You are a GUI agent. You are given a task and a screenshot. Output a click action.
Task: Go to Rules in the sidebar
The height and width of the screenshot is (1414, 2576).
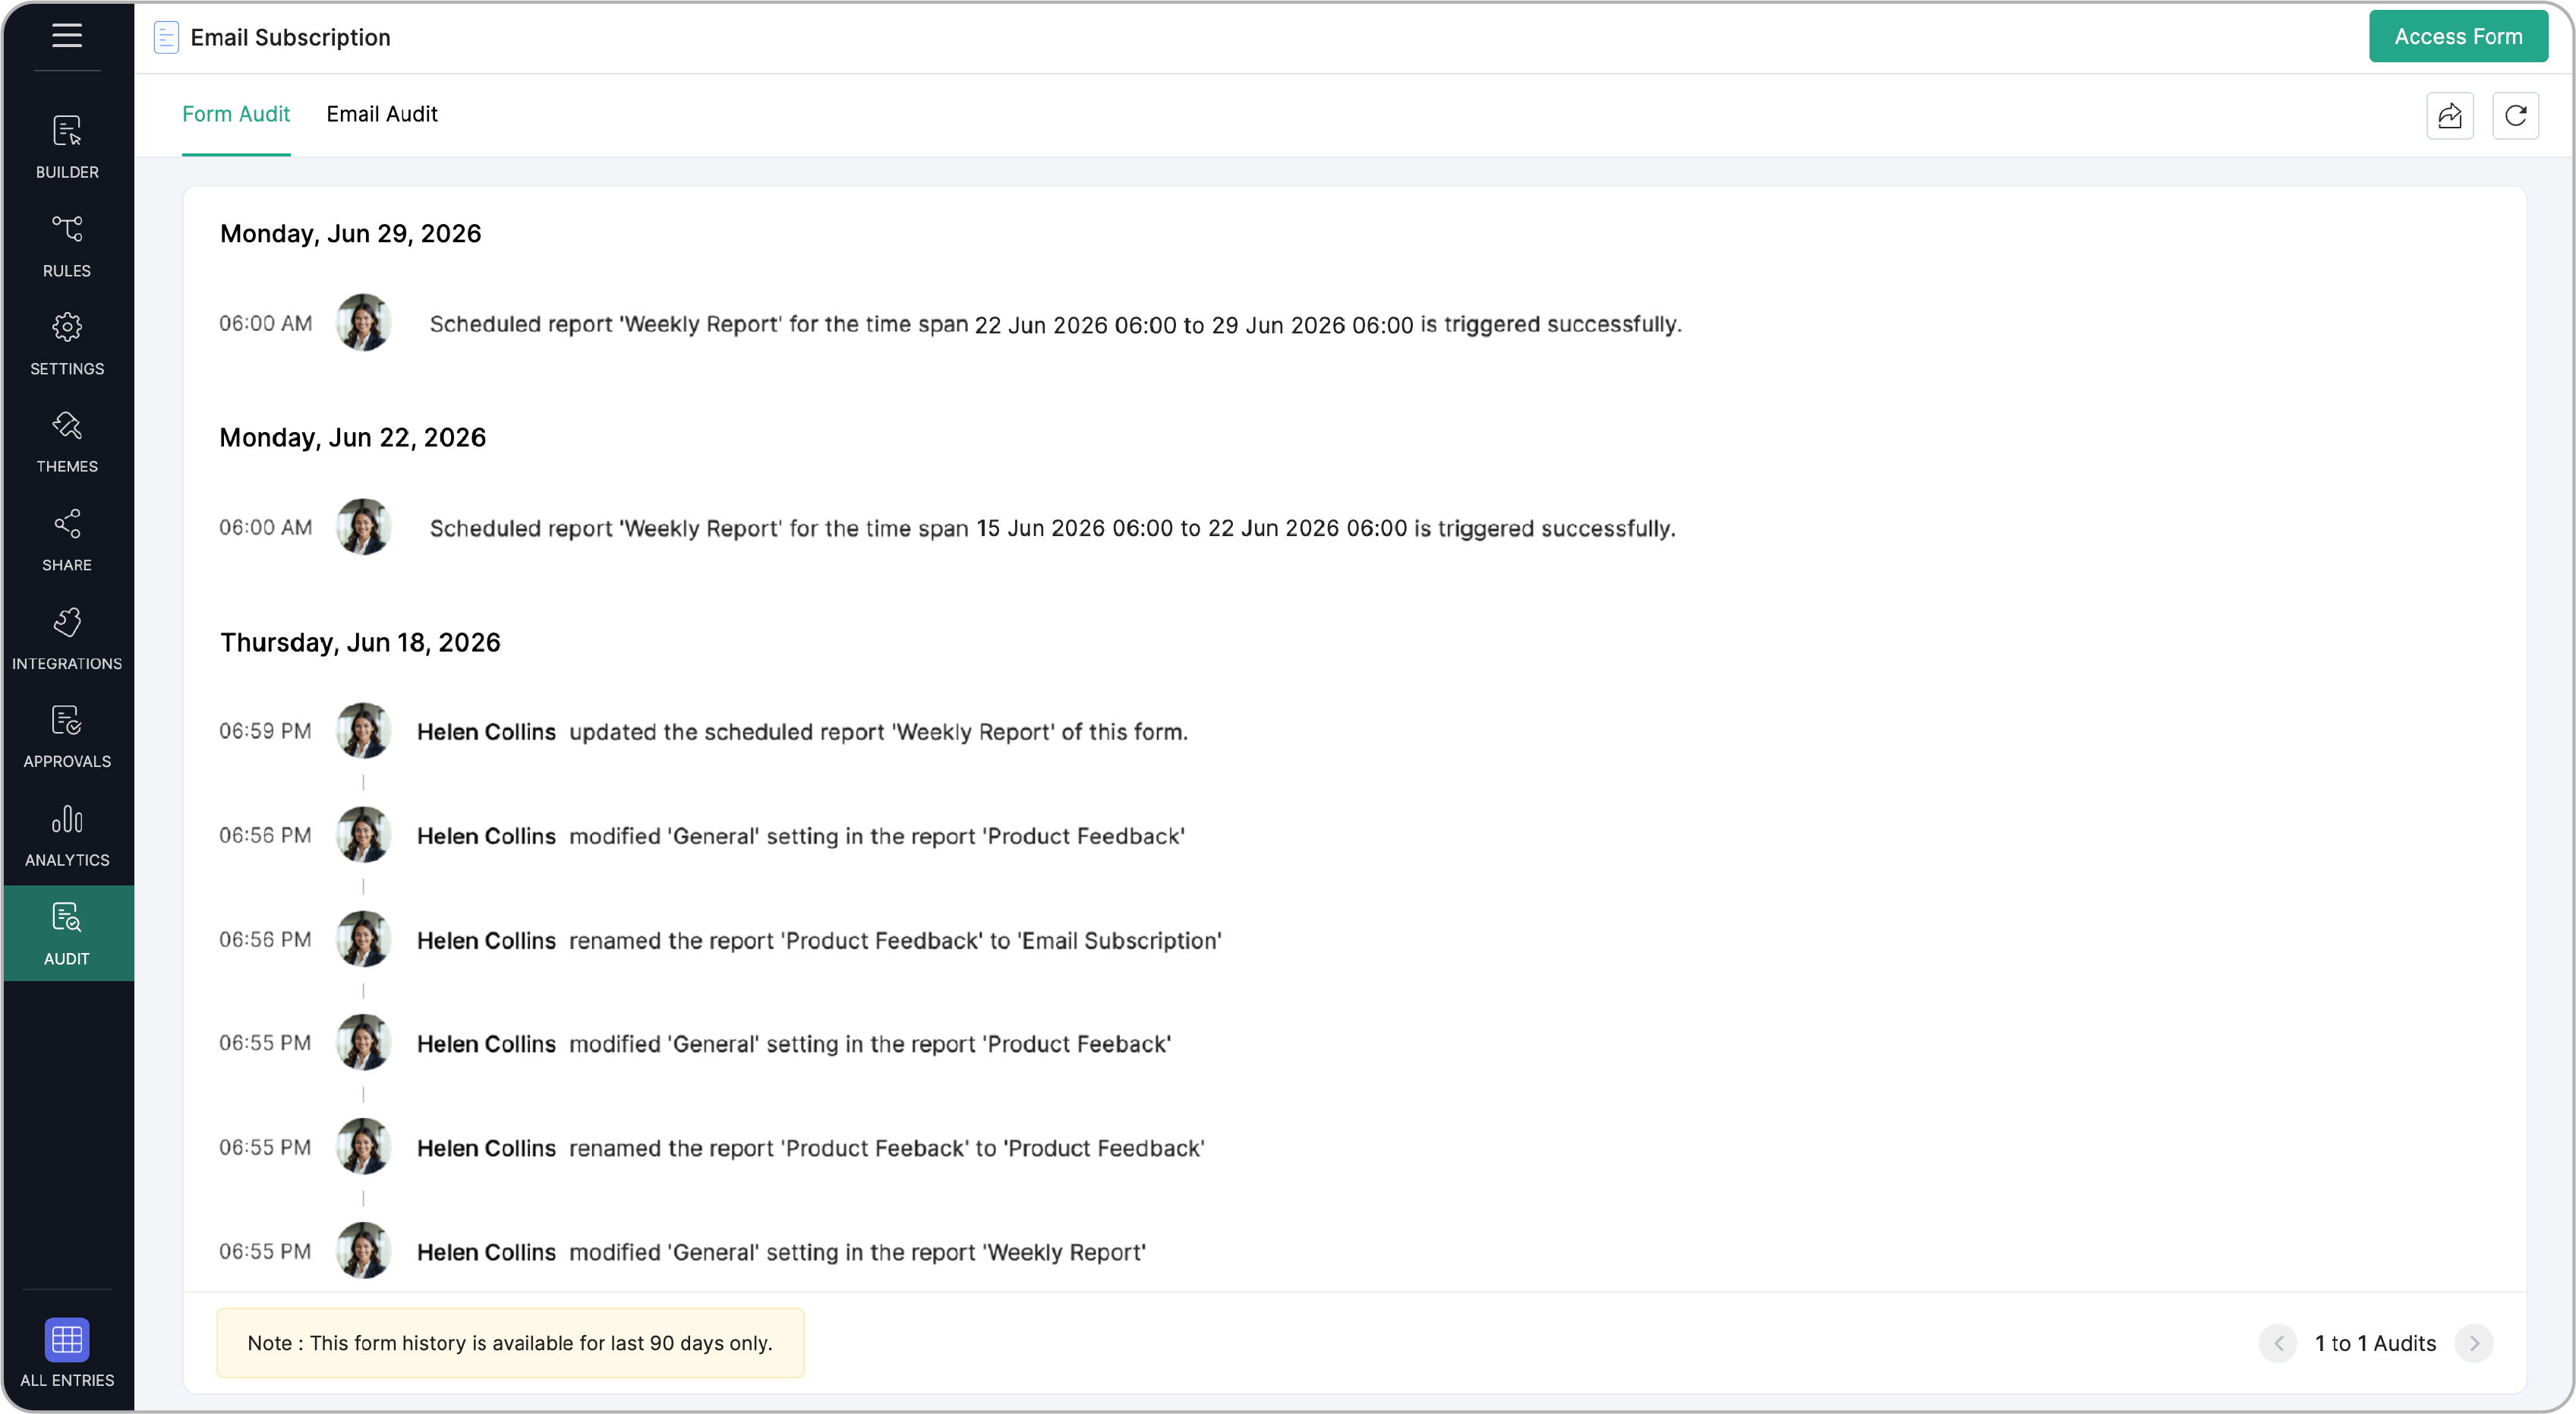(x=67, y=246)
